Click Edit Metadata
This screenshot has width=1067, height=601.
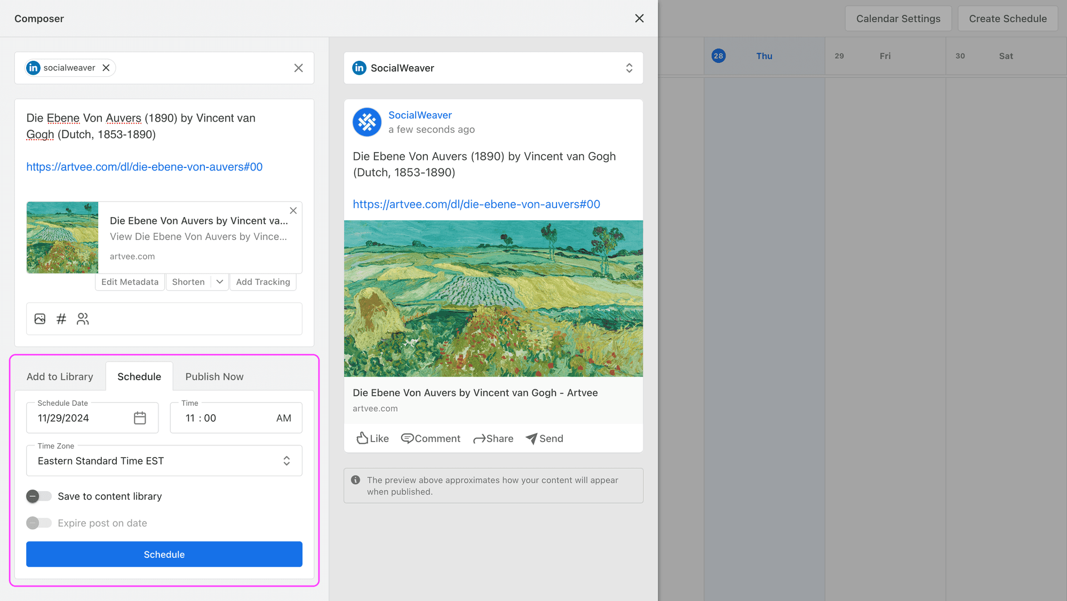pyautogui.click(x=130, y=282)
